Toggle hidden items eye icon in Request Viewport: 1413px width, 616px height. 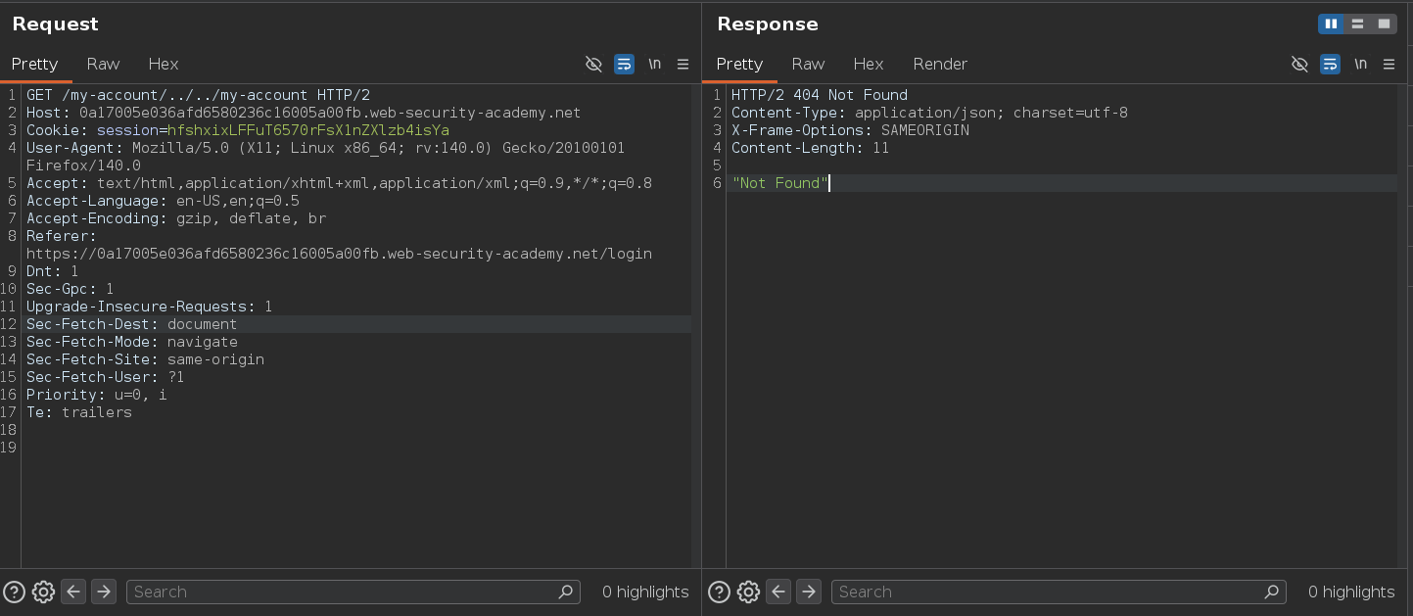[x=593, y=64]
